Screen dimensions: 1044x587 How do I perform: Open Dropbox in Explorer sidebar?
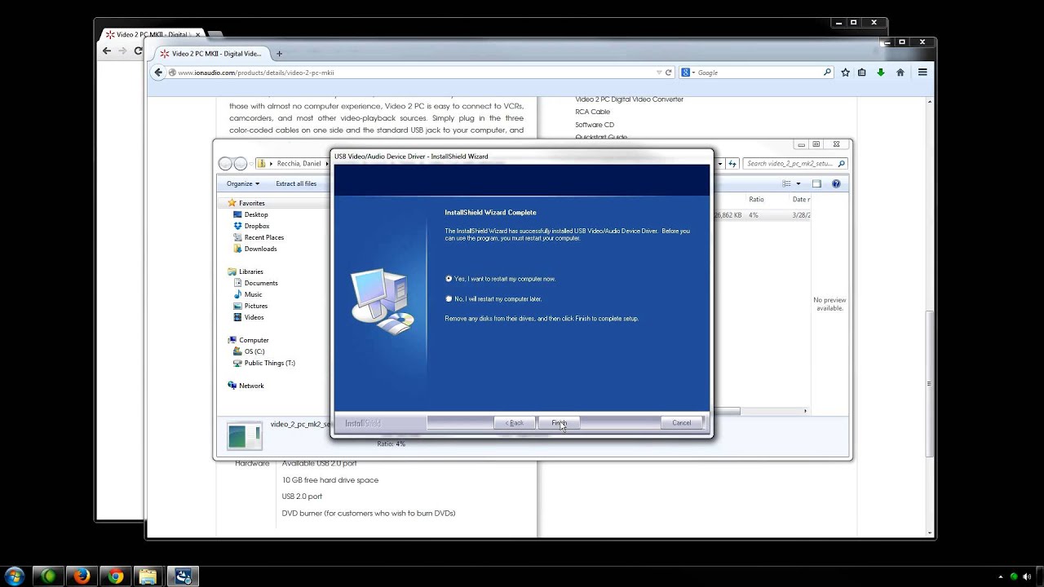click(257, 226)
